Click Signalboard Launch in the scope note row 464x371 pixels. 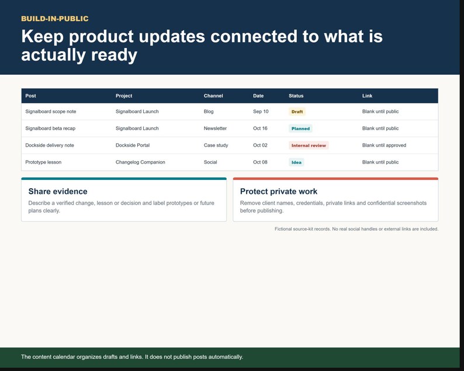[137, 112]
